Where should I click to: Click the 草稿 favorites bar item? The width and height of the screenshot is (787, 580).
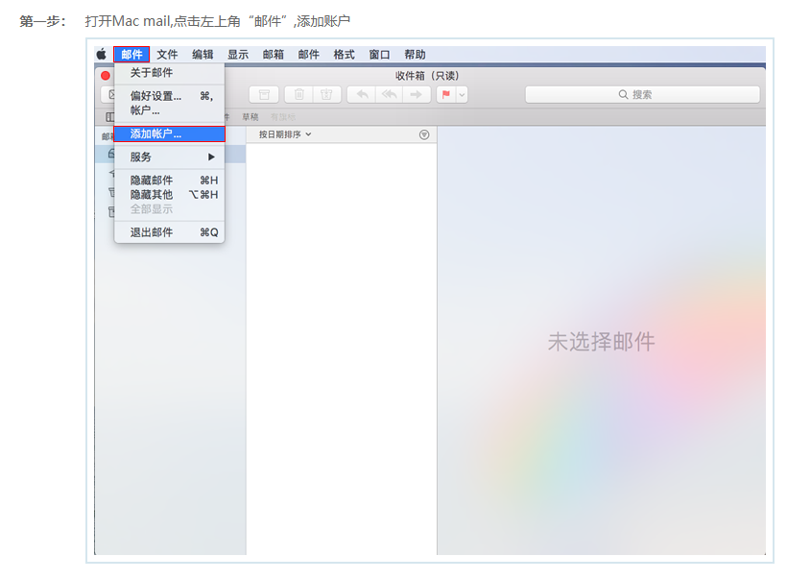pos(250,117)
